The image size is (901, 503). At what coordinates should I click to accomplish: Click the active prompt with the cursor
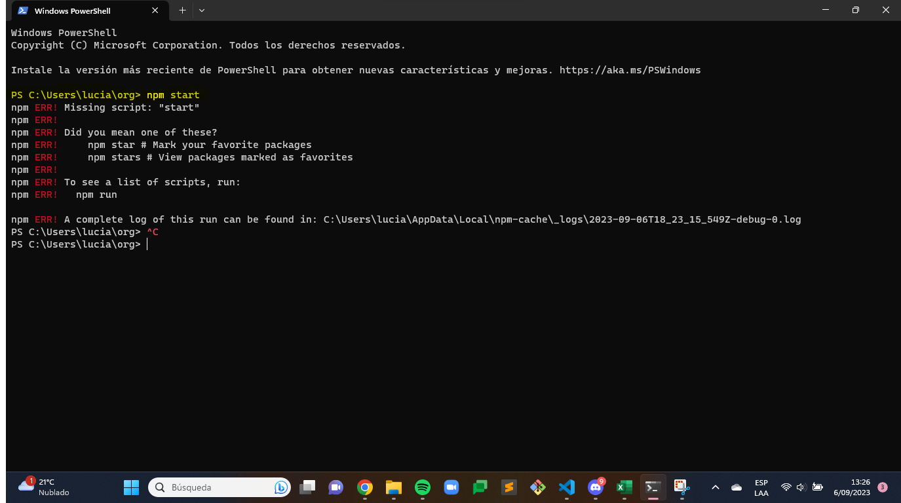tap(79, 244)
